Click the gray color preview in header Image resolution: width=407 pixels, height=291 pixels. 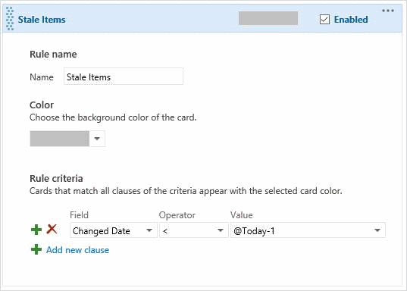(x=268, y=18)
